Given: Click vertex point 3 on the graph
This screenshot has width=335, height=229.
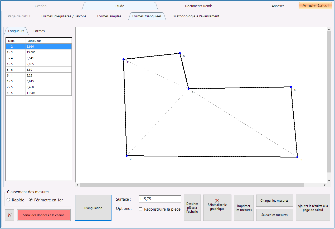Looking at the screenshot, I should tap(297, 157).
